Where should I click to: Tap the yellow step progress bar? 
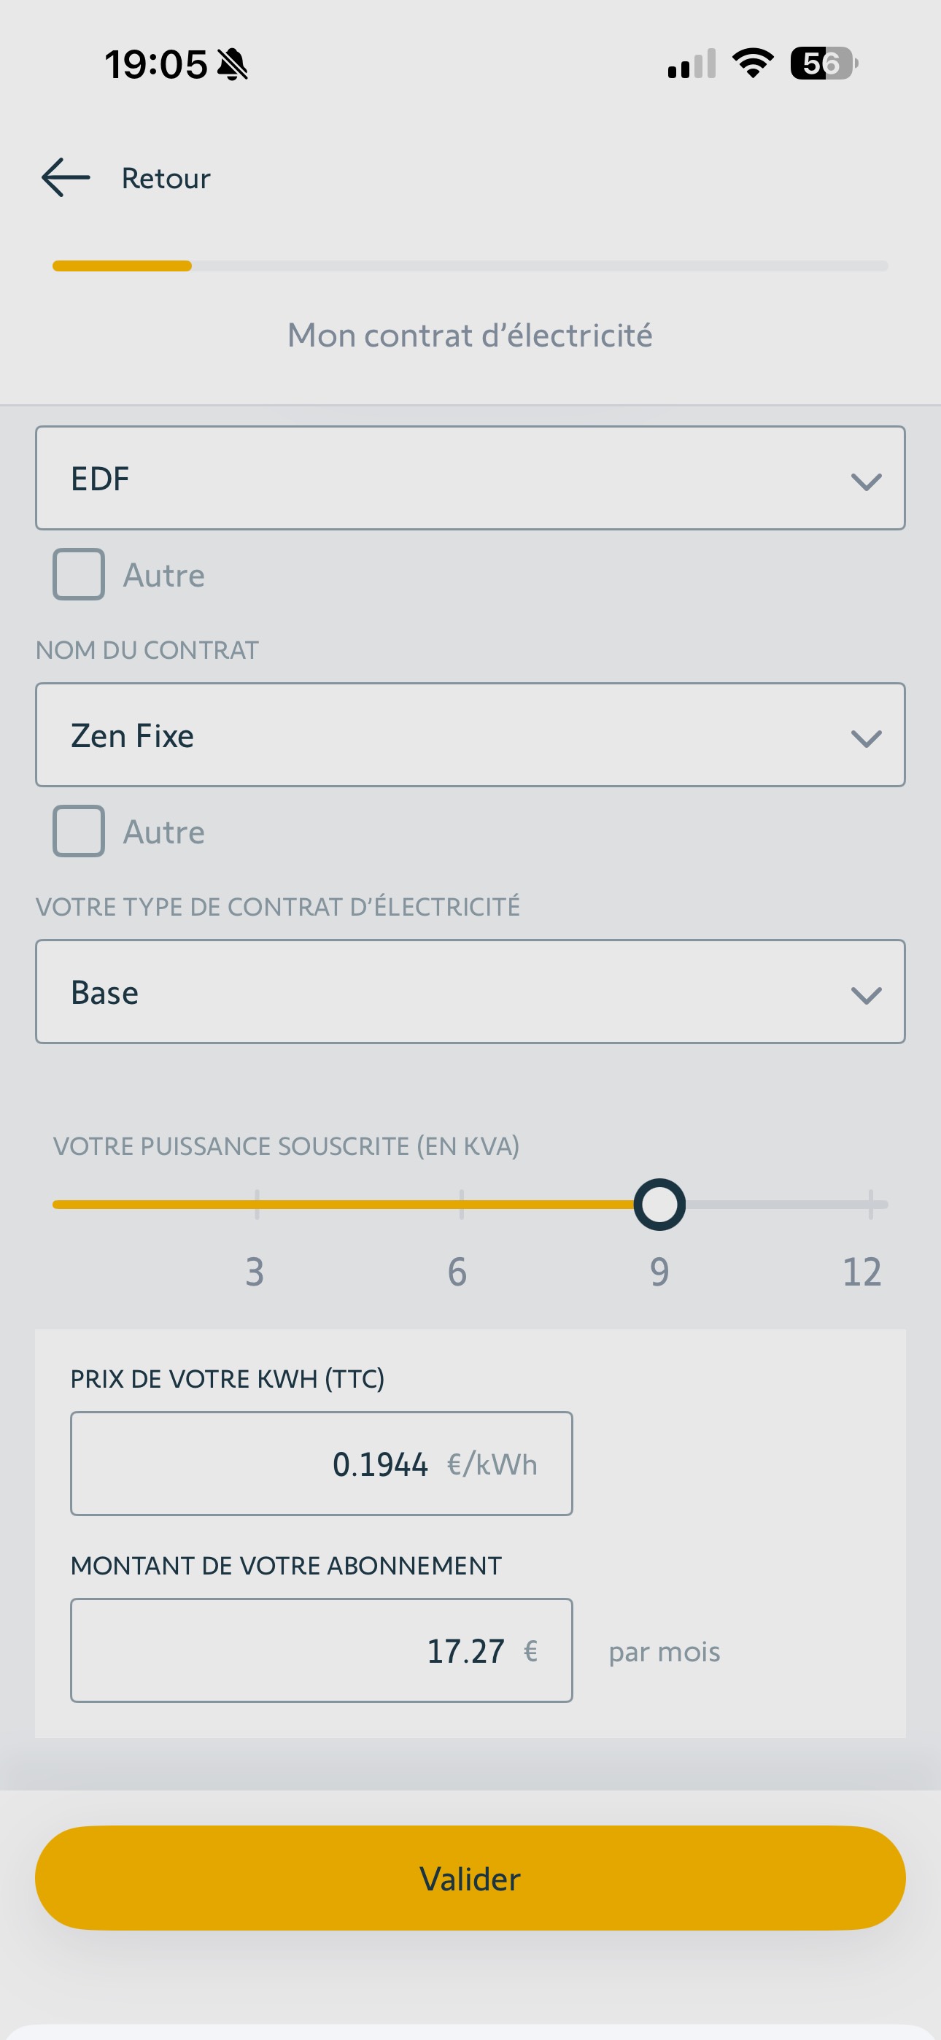[122, 266]
